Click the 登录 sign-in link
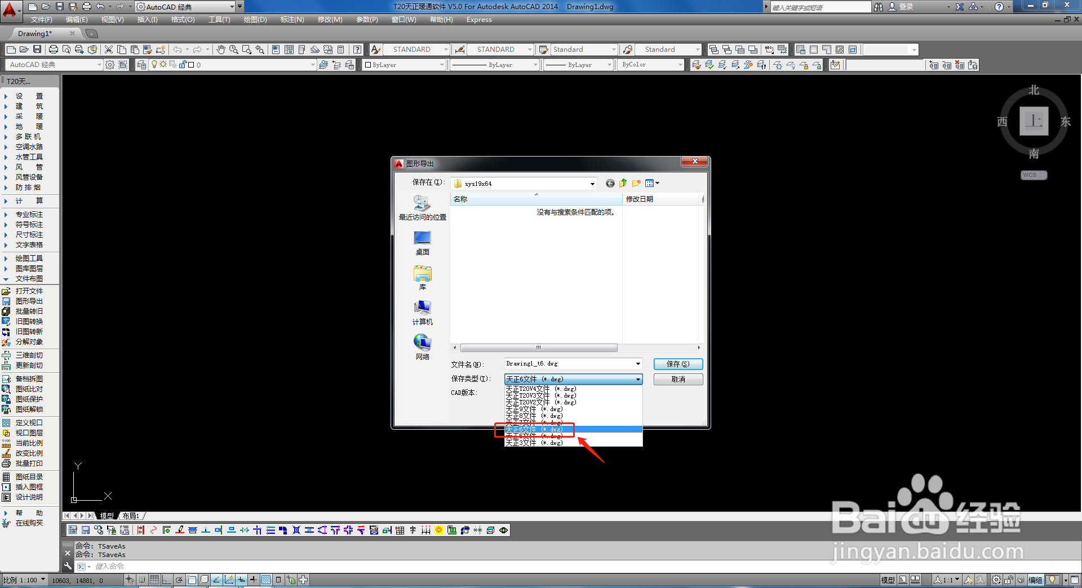 (x=906, y=7)
